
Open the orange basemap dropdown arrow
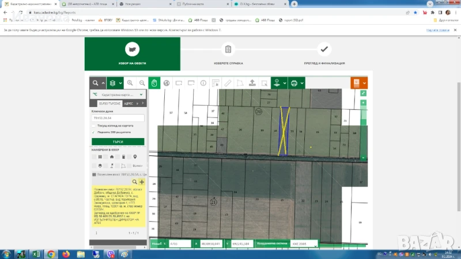tap(364, 83)
